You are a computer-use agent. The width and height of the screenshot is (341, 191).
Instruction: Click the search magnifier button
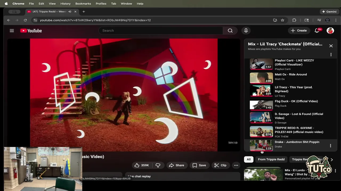(x=230, y=31)
